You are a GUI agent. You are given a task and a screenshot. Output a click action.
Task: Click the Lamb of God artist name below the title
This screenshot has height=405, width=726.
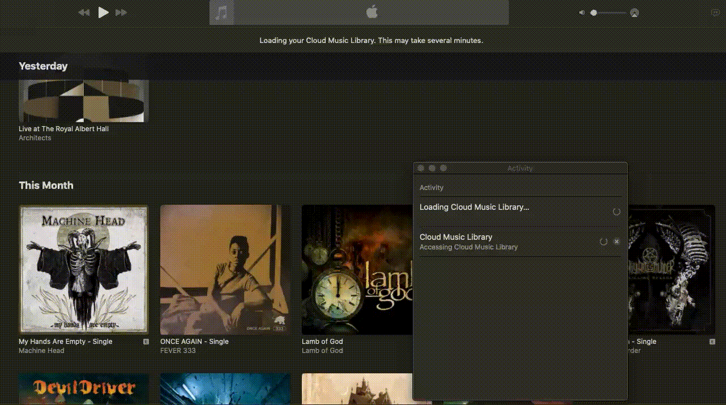(322, 351)
